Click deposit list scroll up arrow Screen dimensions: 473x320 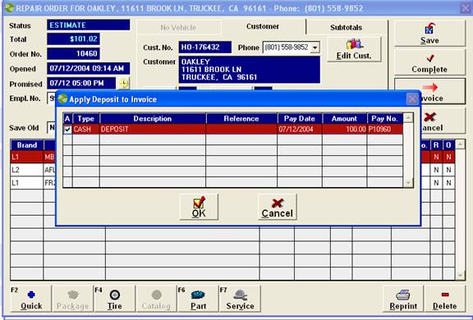click(x=408, y=118)
